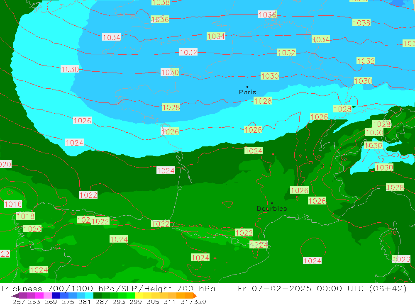Select the black dot marking Dourbies
The image size is (415, 304).
[x=272, y=203]
